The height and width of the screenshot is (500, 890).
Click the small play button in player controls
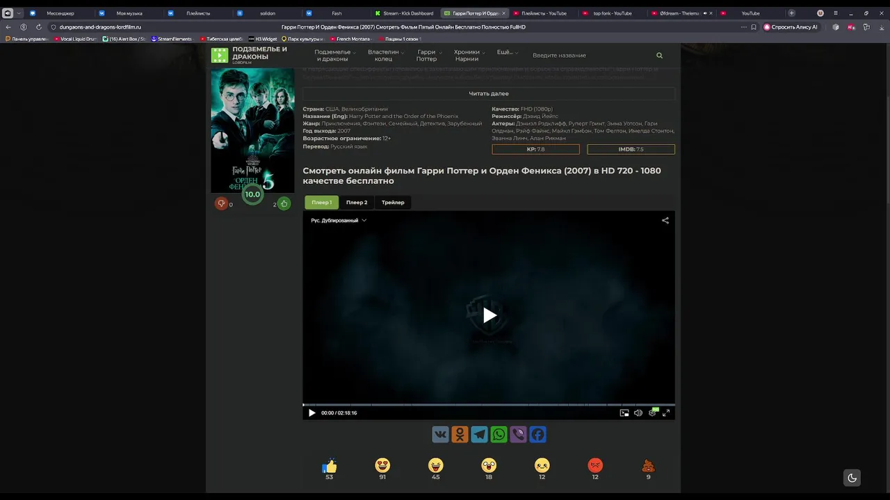coord(311,412)
